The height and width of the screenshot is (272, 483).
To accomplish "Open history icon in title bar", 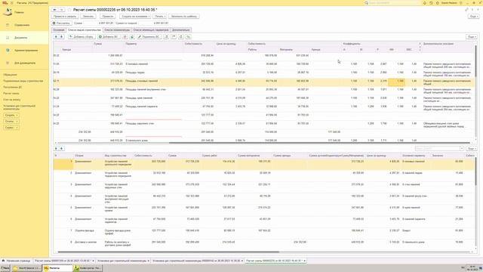I will click(x=431, y=3).
